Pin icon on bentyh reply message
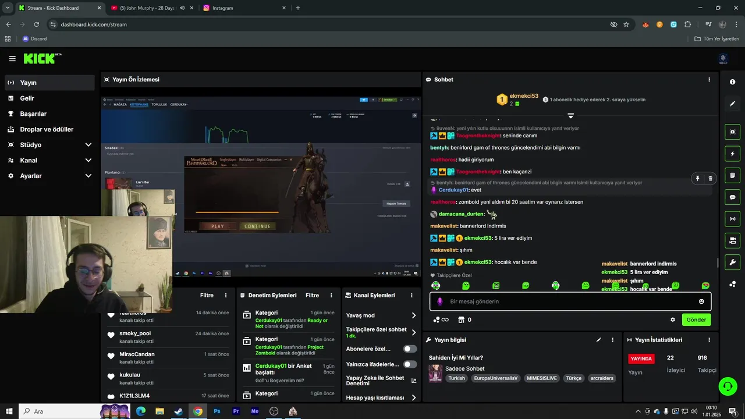This screenshot has width=745, height=419. click(x=697, y=179)
